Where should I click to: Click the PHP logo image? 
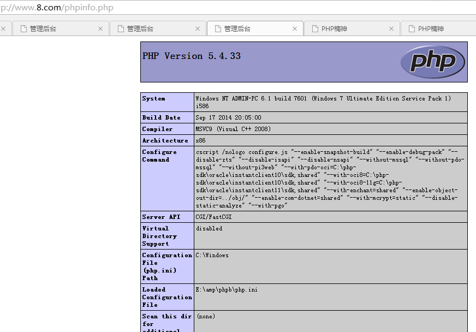(x=433, y=62)
